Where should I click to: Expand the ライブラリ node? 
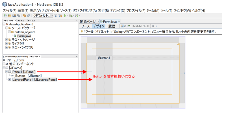tap(6, 44)
